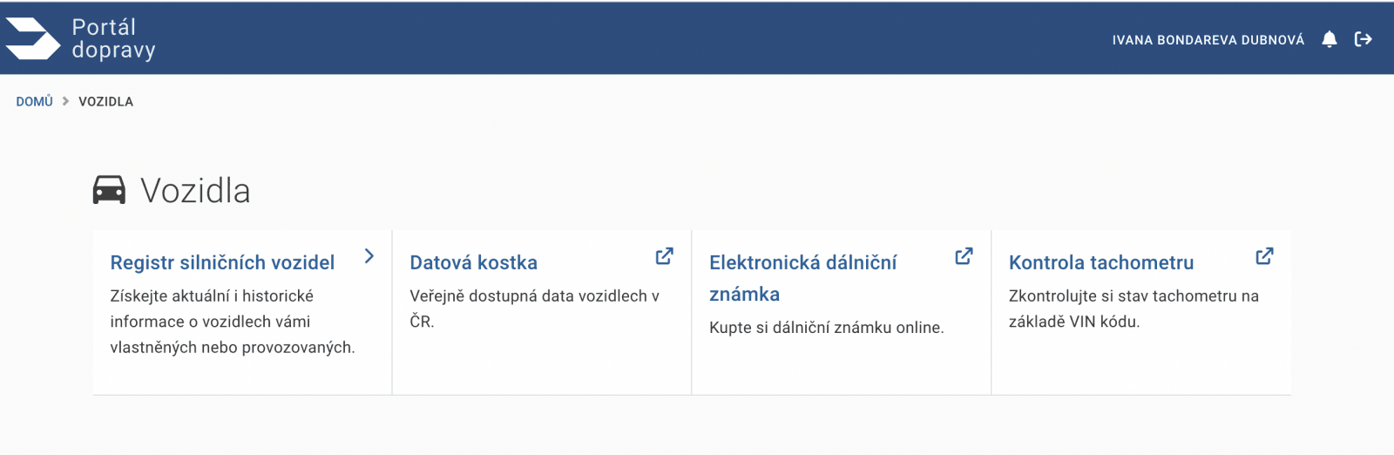Click external link icon on Elektronická dálniční známka
The image size is (1394, 455).
coord(964,256)
